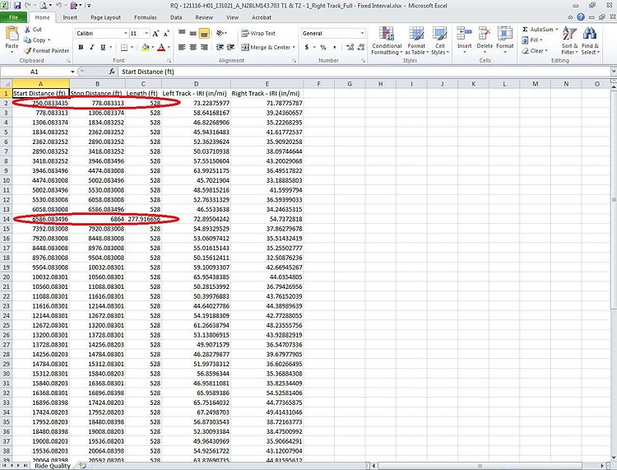The height and width of the screenshot is (470, 617).
Task: Increase font size button
Action: click(155, 34)
